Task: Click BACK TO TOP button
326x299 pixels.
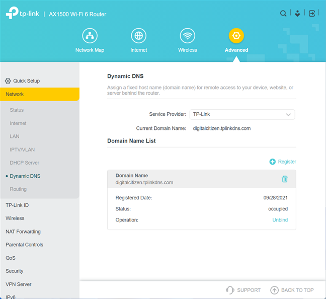Action: tap(292, 290)
